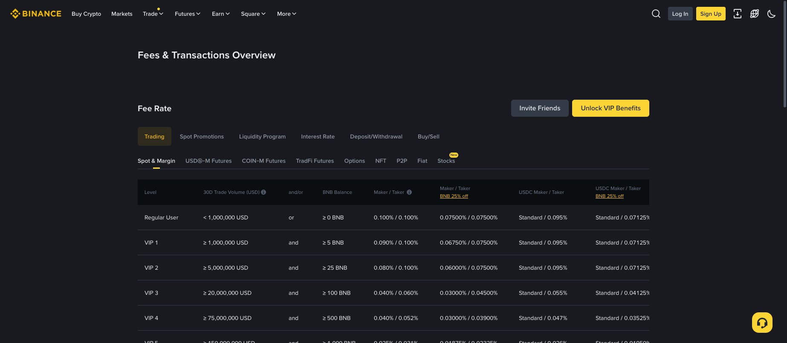Open the Deposit/Withdrawal tab

[x=376, y=136]
